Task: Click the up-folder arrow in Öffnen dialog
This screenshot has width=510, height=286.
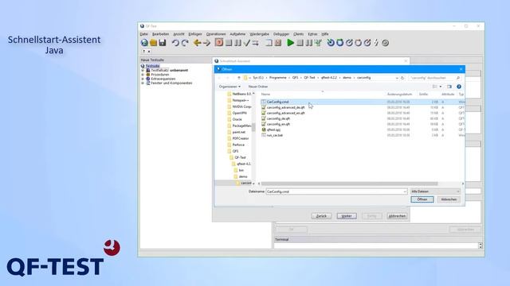Action: coord(239,78)
